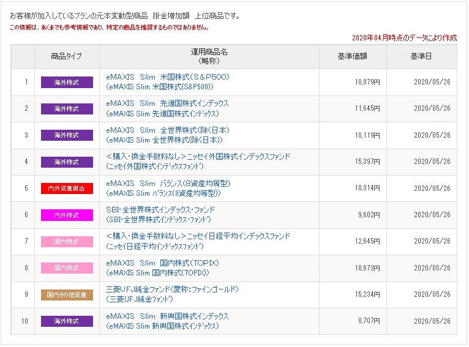469x347 pixels.
Task: Click red disclaimer text この情報は、あくまでも参考情報
Action: pyautogui.click(x=109, y=28)
